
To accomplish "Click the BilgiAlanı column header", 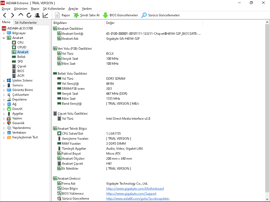I will (78, 23).
